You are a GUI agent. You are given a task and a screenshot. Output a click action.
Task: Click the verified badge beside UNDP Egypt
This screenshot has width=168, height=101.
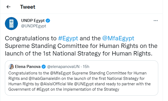pyautogui.click(x=48, y=21)
